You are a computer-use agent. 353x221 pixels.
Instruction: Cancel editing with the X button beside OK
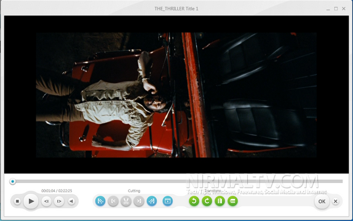coord(335,201)
